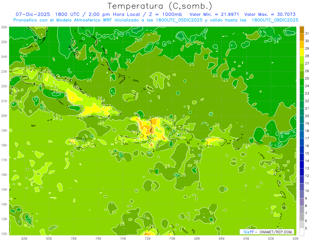
Task: Click the '62W' longitude axis label
Action: tap(271, 239)
